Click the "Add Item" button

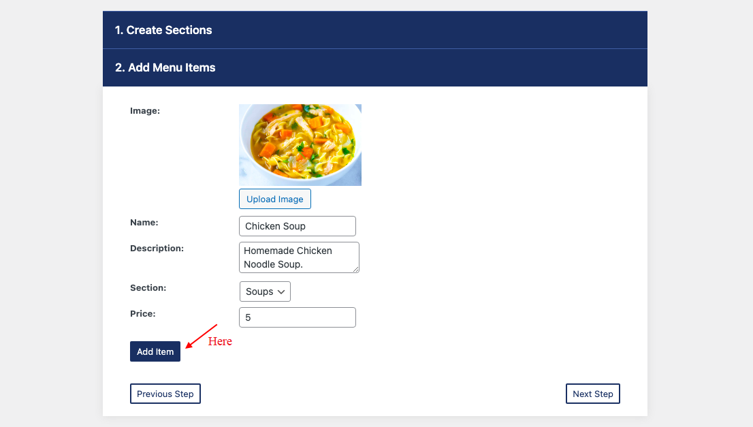click(155, 351)
